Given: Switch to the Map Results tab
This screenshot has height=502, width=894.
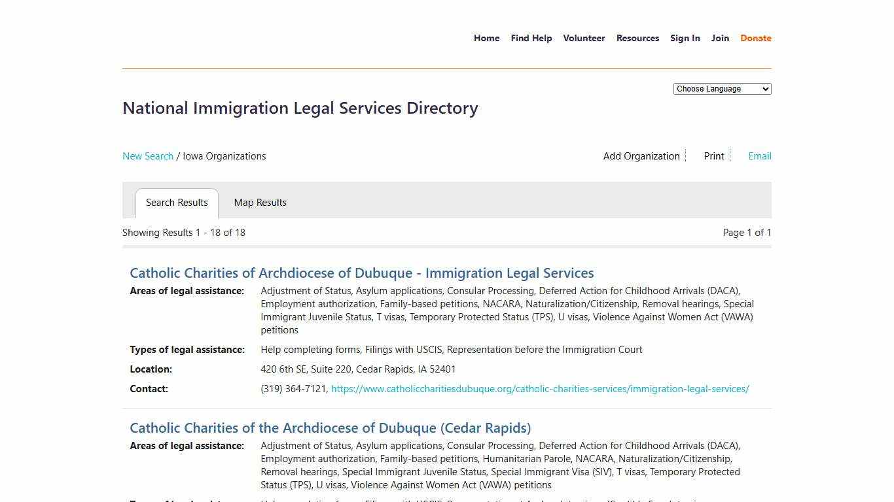Looking at the screenshot, I should (260, 203).
